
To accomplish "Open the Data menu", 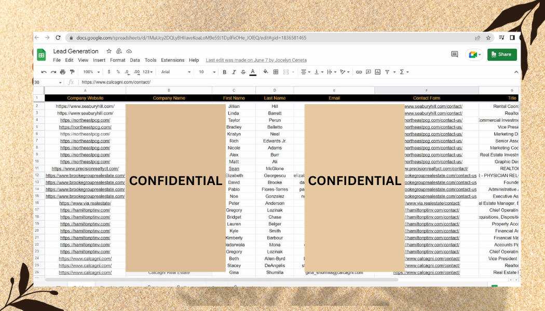I will (x=135, y=60).
